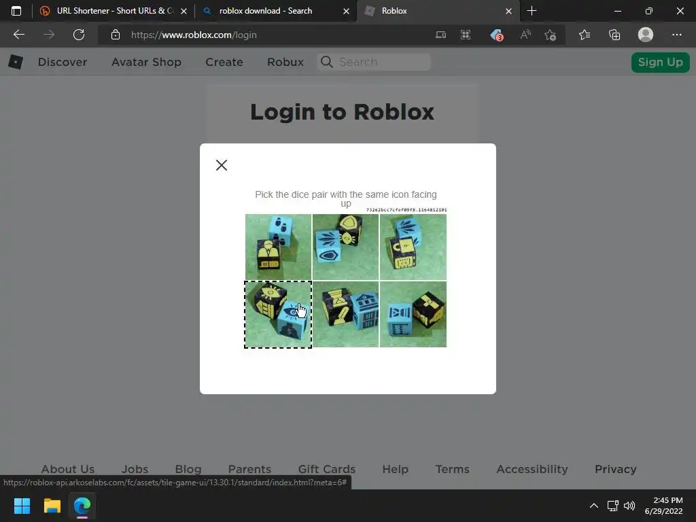Pick the blue column and black dice tile
The image size is (696, 522).
(413, 314)
